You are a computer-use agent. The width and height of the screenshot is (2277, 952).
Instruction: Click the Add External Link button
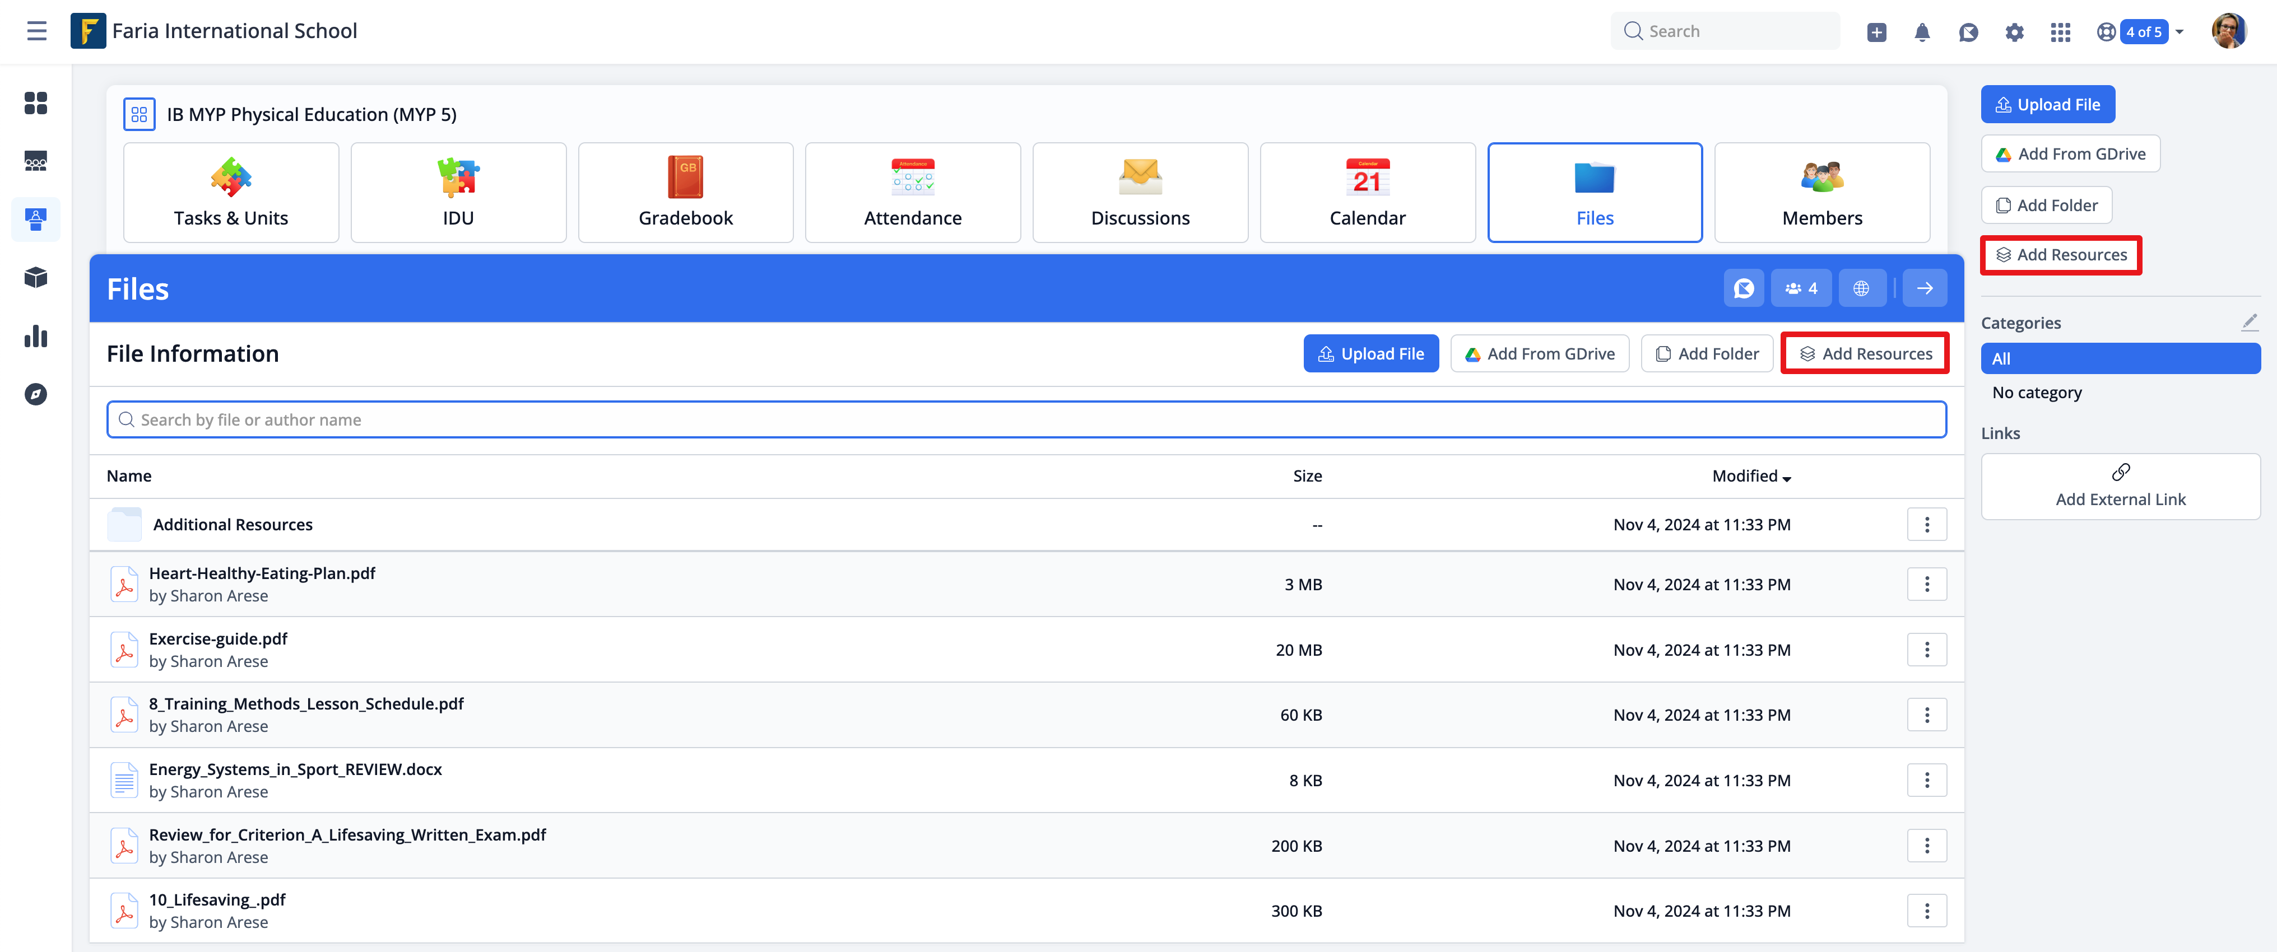coord(2120,486)
